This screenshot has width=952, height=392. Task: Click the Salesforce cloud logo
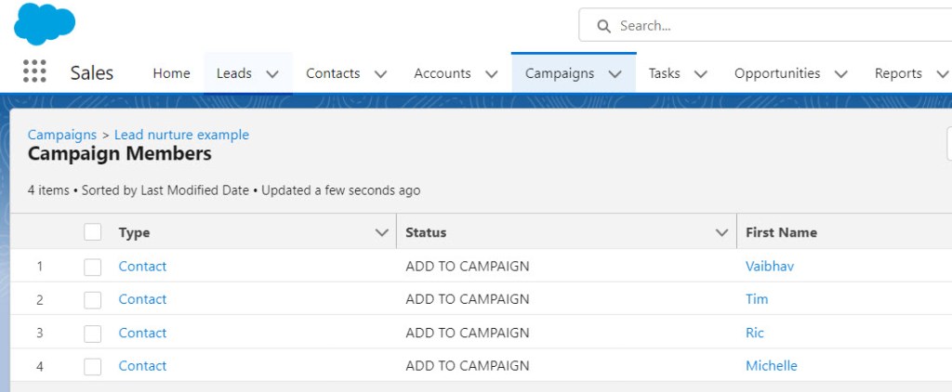point(45,23)
